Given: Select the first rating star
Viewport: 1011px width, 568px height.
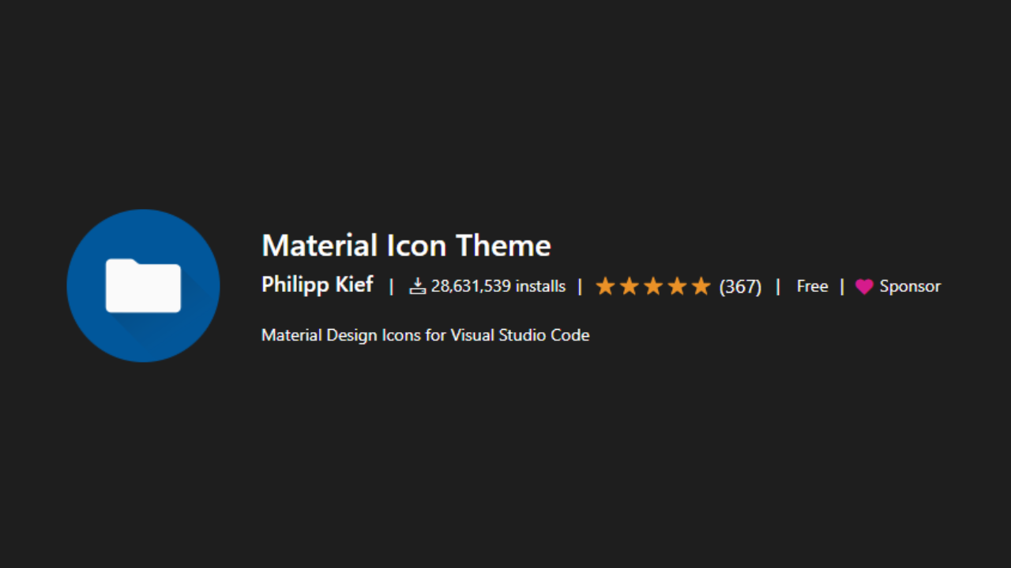Looking at the screenshot, I should [605, 286].
